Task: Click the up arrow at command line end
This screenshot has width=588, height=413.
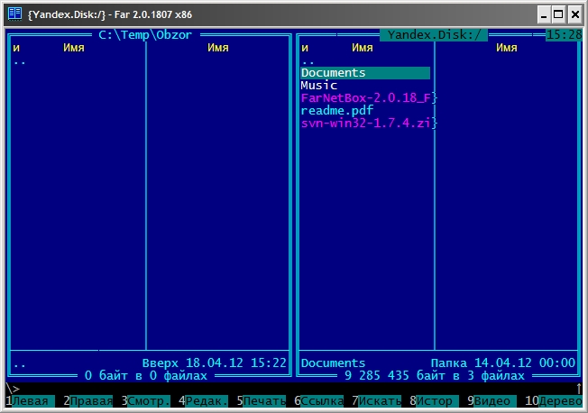Action: pyautogui.click(x=578, y=389)
